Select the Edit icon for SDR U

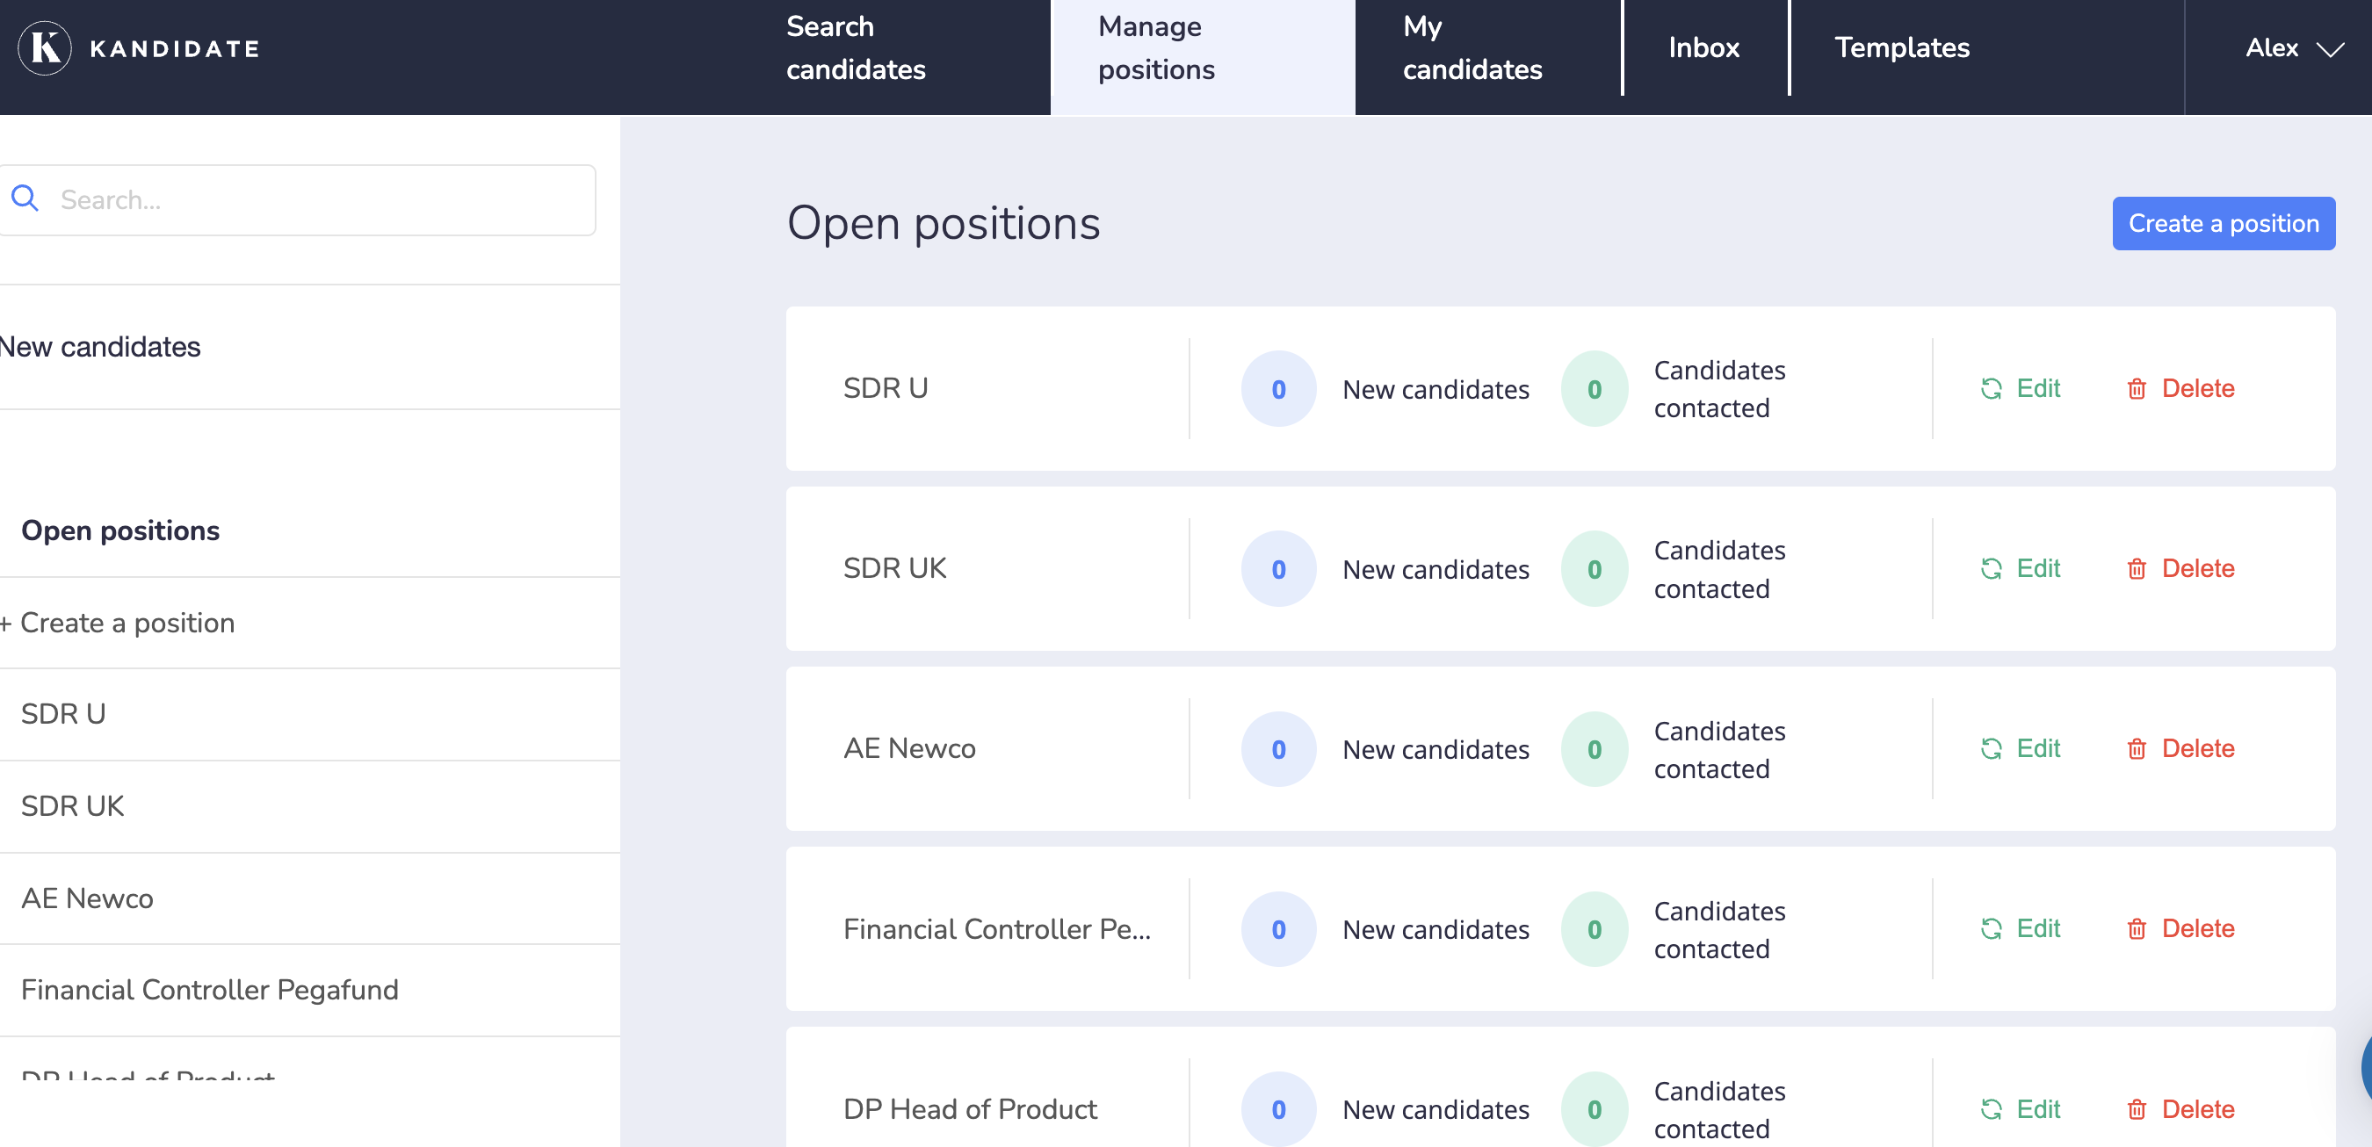(1992, 387)
